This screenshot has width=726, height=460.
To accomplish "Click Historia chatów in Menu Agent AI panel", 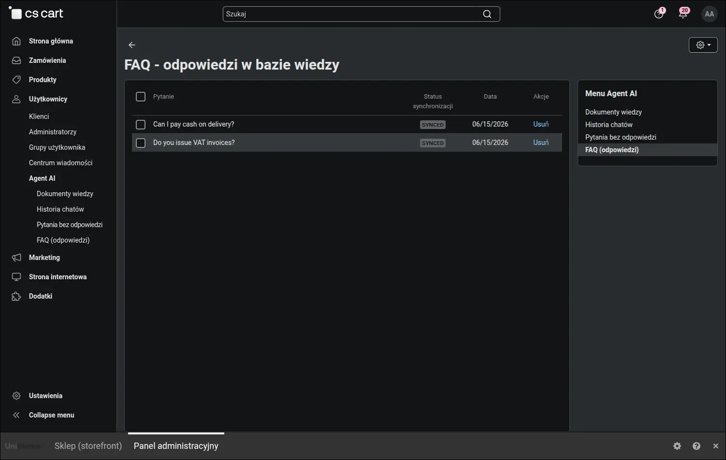I will tap(609, 125).
